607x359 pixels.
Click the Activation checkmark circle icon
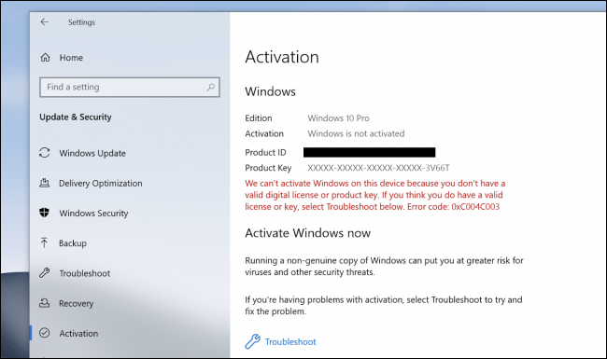tap(45, 333)
